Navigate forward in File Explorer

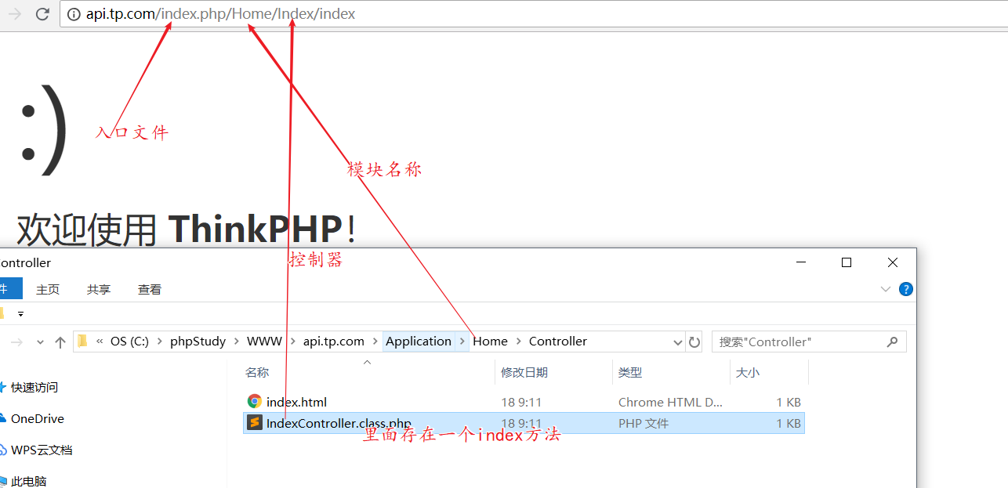18,342
